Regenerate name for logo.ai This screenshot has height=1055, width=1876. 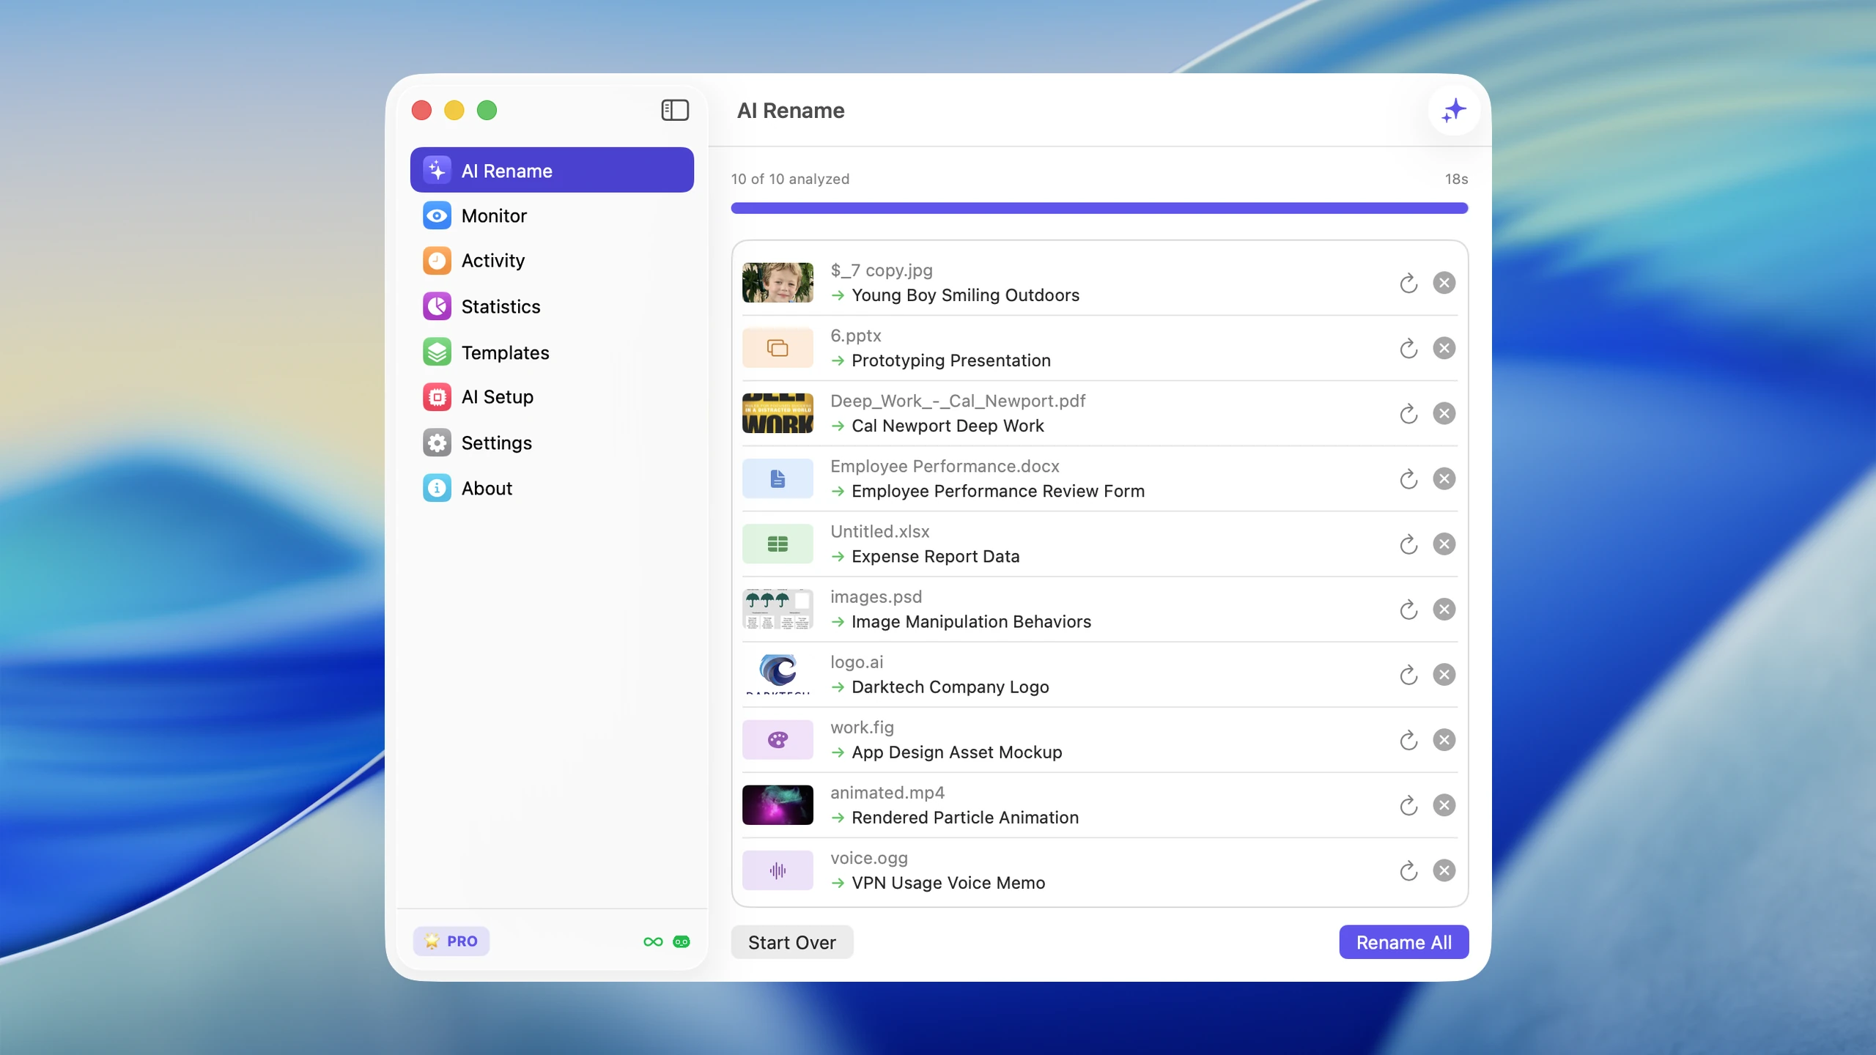click(1408, 674)
